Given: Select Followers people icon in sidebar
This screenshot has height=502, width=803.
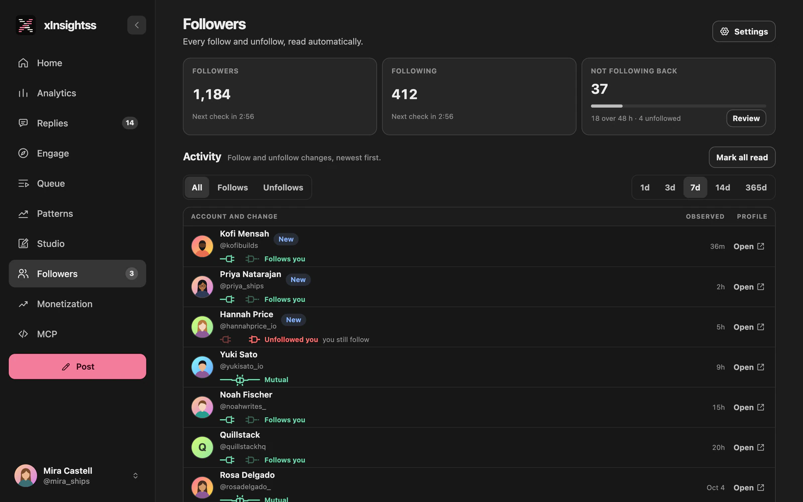Looking at the screenshot, I should coord(23,274).
